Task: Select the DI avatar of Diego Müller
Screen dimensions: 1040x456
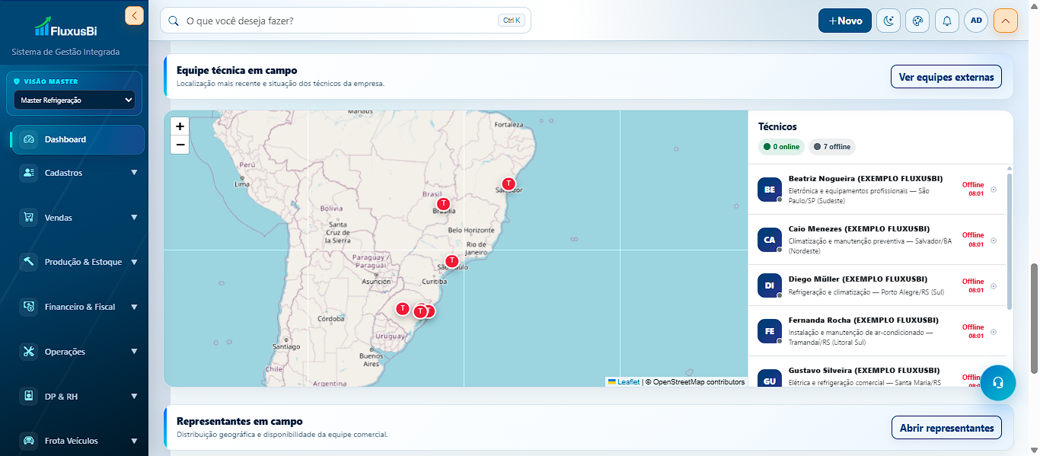Action: [x=770, y=285]
